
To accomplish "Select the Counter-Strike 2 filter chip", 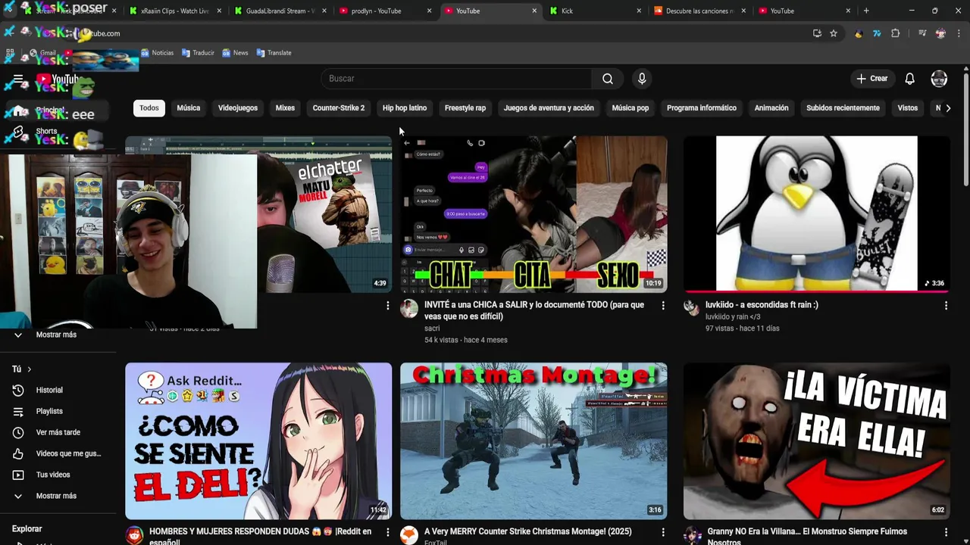I will [339, 108].
